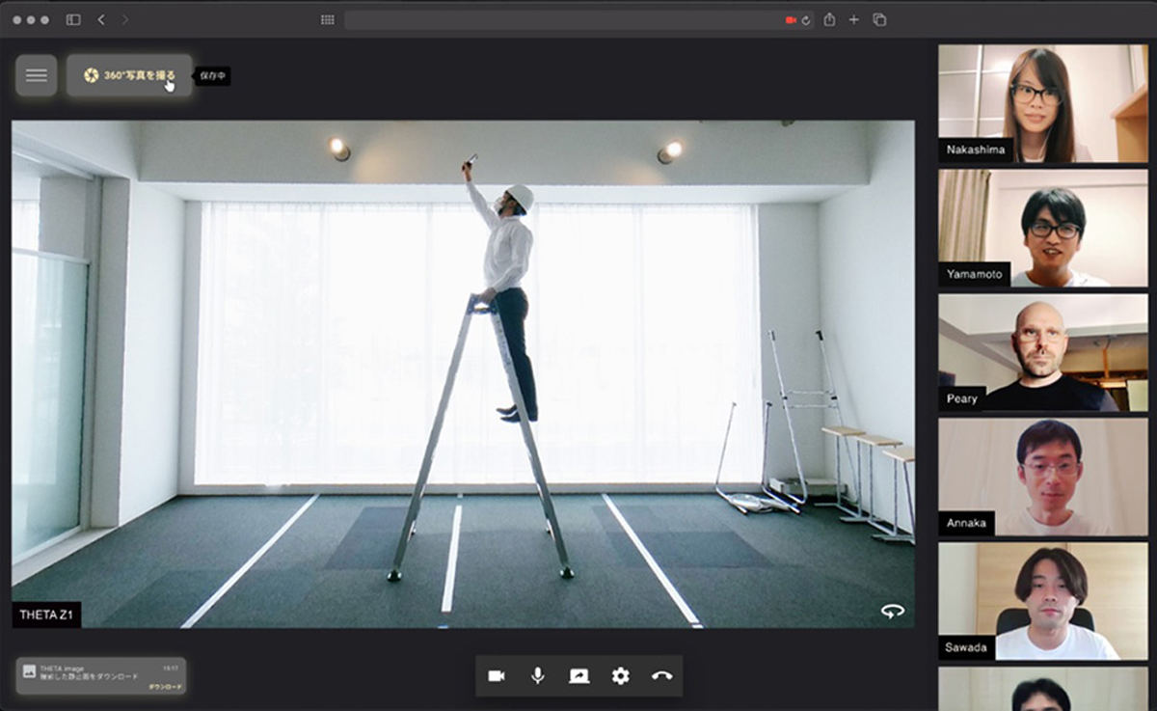Image resolution: width=1157 pixels, height=711 pixels.
Task: Start screen sharing
Action: tap(578, 676)
